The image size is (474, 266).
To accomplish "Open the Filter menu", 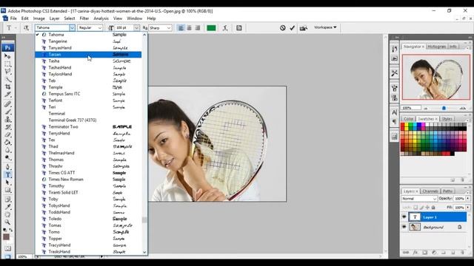I will point(84,18).
